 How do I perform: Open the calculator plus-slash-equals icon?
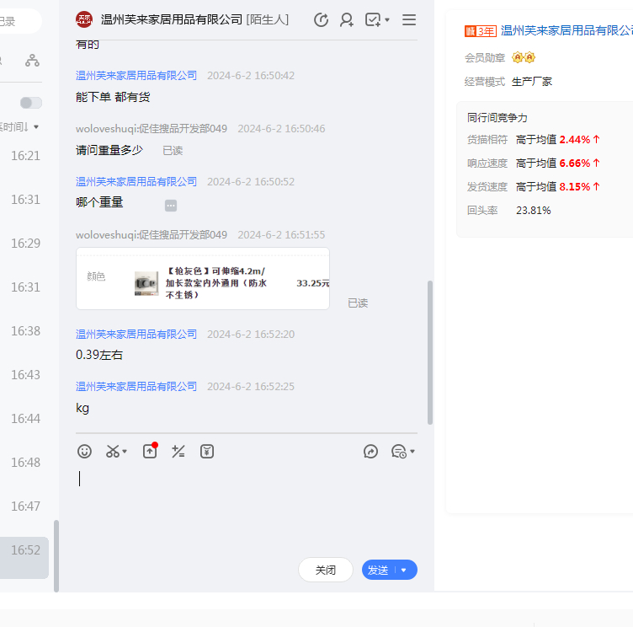(178, 452)
